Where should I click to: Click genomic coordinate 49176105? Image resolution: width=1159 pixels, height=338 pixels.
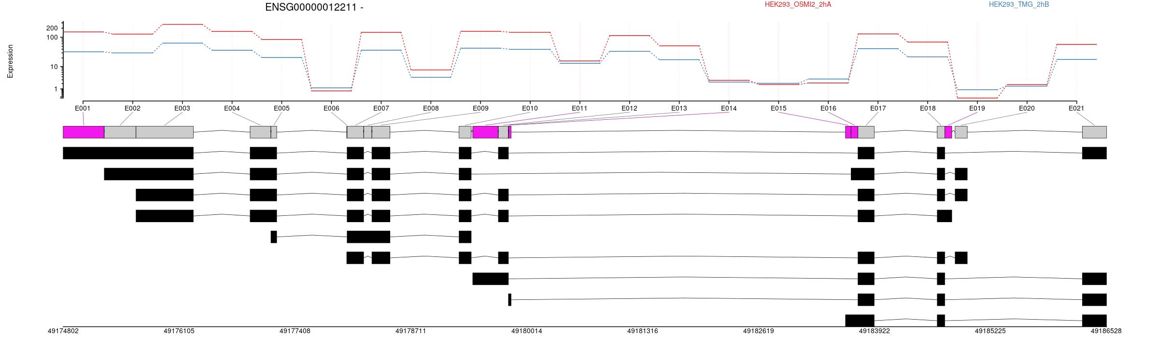point(179,331)
